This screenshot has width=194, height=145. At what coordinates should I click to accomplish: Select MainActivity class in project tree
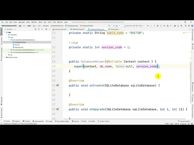tap(19, 47)
